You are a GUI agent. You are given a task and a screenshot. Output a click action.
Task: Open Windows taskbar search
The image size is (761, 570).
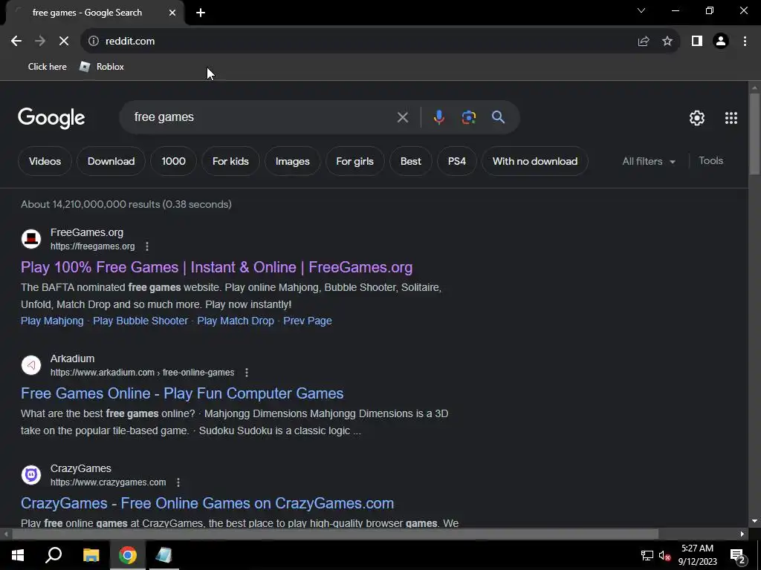click(54, 555)
